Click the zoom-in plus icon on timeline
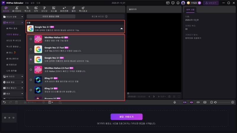Screen dimensions: 237x133 (233, 102)
